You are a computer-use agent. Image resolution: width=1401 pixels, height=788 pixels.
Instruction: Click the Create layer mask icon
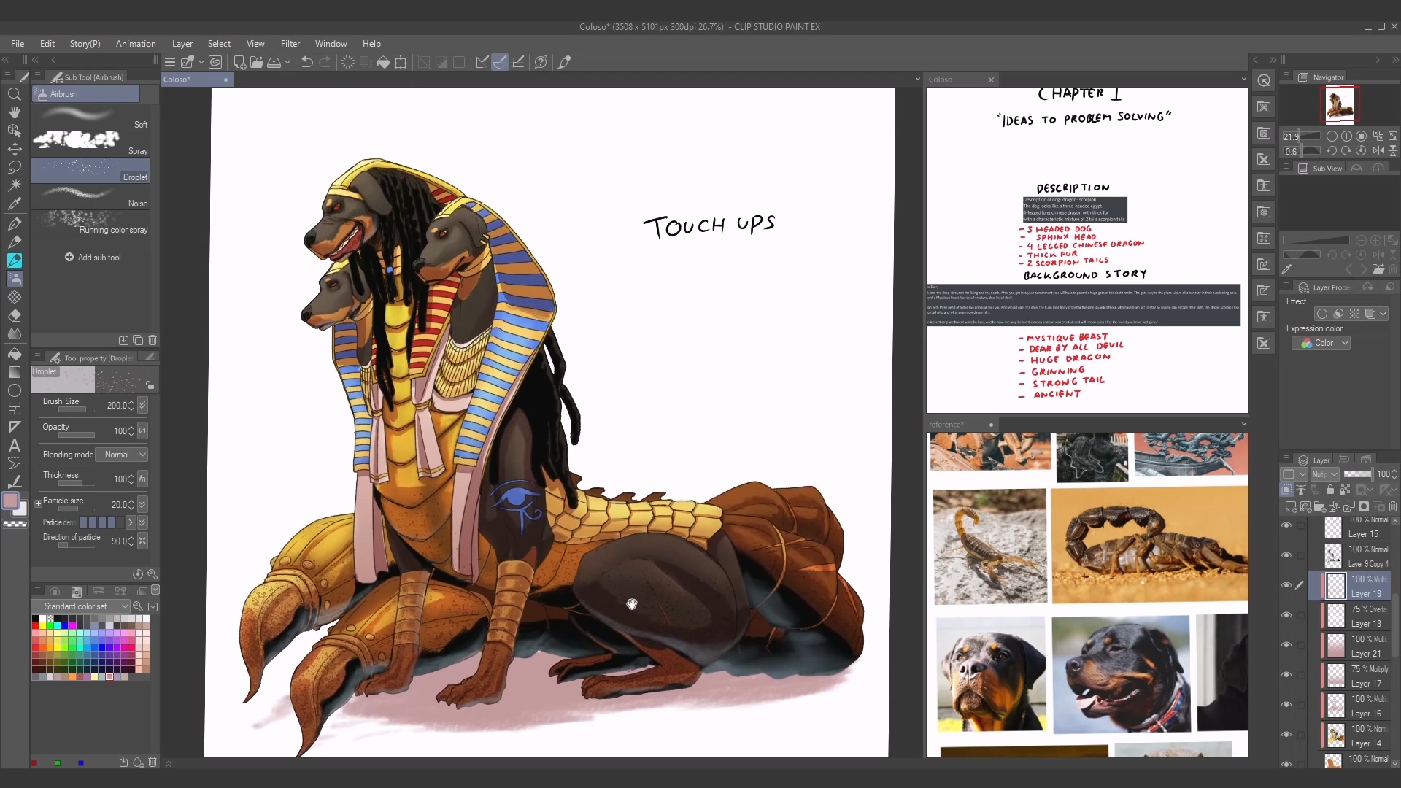[1363, 506]
